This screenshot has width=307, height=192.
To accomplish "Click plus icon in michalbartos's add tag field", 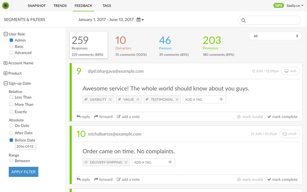I will coord(170,162).
